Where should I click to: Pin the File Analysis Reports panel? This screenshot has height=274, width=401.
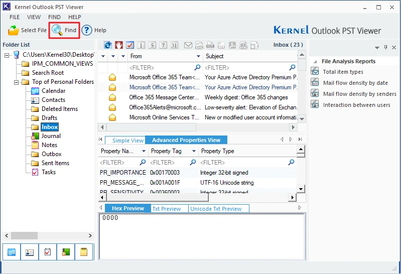coord(385,47)
